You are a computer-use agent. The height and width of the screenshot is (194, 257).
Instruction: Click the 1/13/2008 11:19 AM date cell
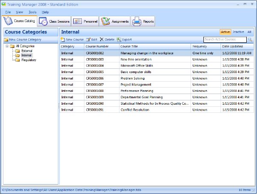coord(237,53)
